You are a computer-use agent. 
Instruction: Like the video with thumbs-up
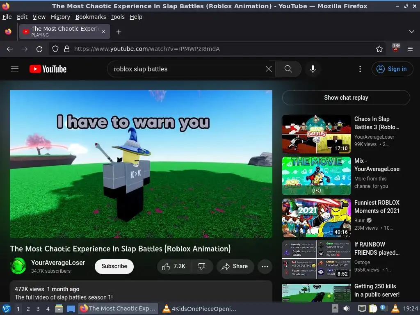[174, 266]
